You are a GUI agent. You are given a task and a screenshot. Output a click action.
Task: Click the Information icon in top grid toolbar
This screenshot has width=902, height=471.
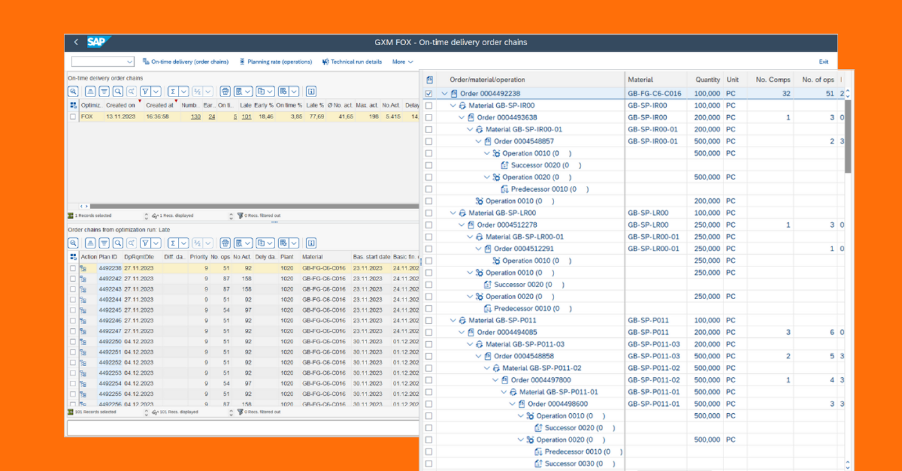pos(311,91)
